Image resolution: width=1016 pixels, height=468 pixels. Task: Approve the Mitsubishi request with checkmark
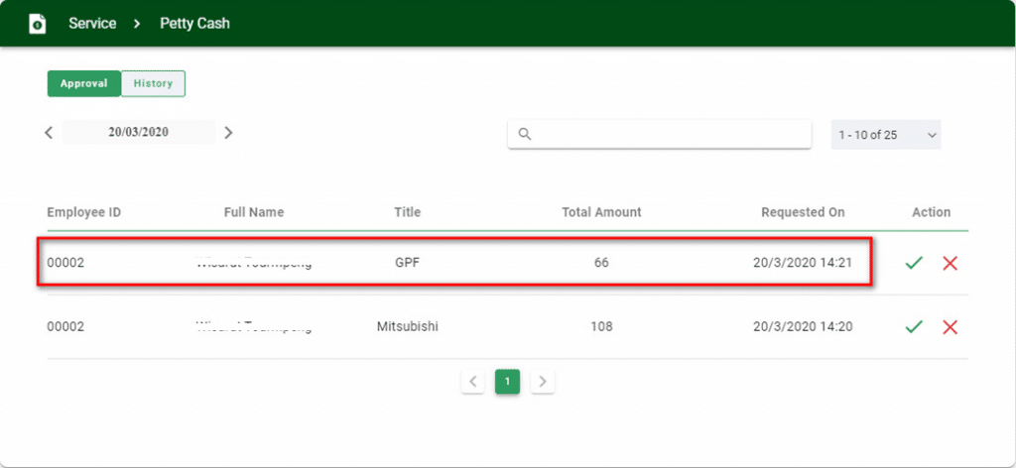point(914,327)
